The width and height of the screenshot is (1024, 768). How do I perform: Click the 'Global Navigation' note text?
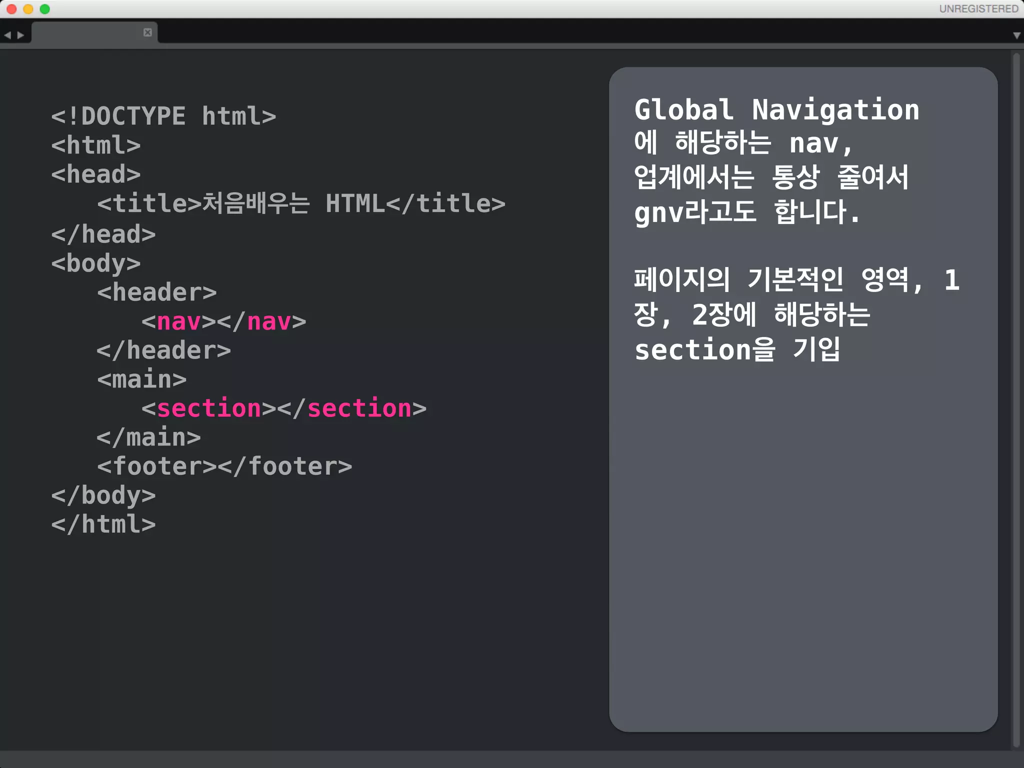(x=777, y=110)
